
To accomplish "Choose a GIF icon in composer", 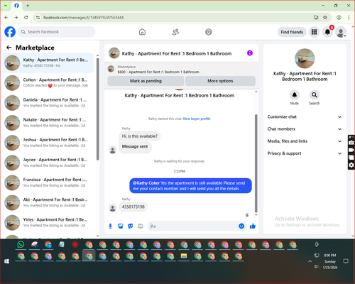I will (x=141, y=226).
